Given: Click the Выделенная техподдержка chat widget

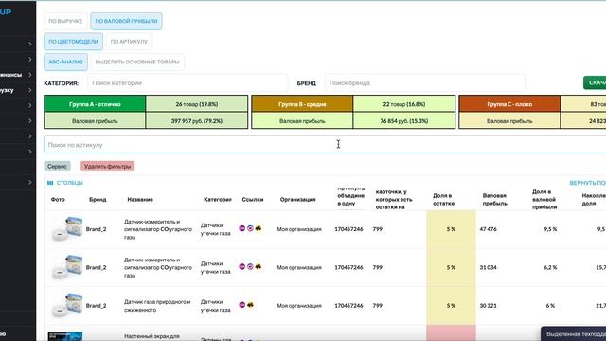Looking at the screenshot, I should (x=574, y=333).
